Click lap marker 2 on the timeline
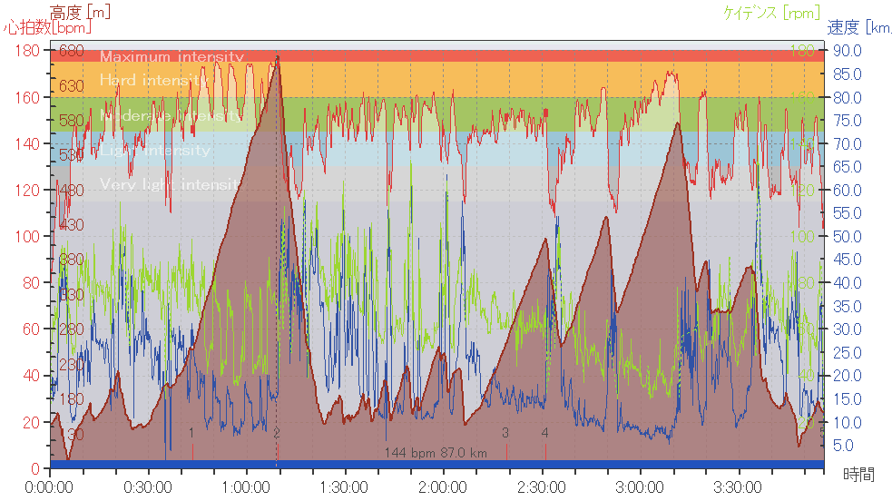Viewport: 892px width, 501px height. click(x=277, y=433)
